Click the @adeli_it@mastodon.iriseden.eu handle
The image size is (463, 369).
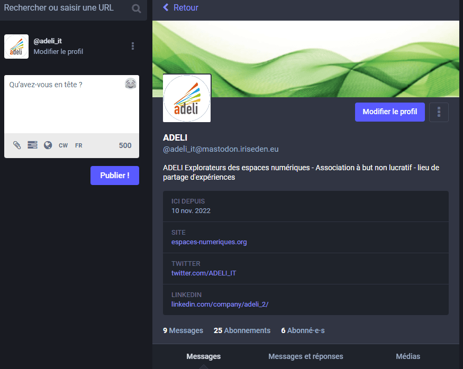(x=221, y=149)
